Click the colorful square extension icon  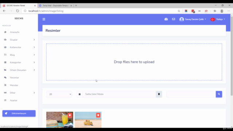186,11
